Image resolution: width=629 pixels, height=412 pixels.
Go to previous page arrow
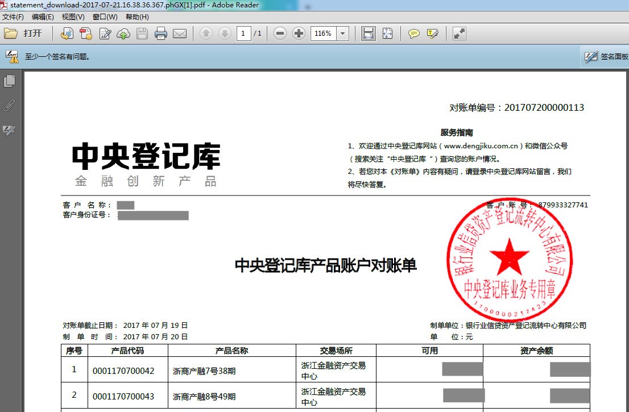click(x=206, y=34)
